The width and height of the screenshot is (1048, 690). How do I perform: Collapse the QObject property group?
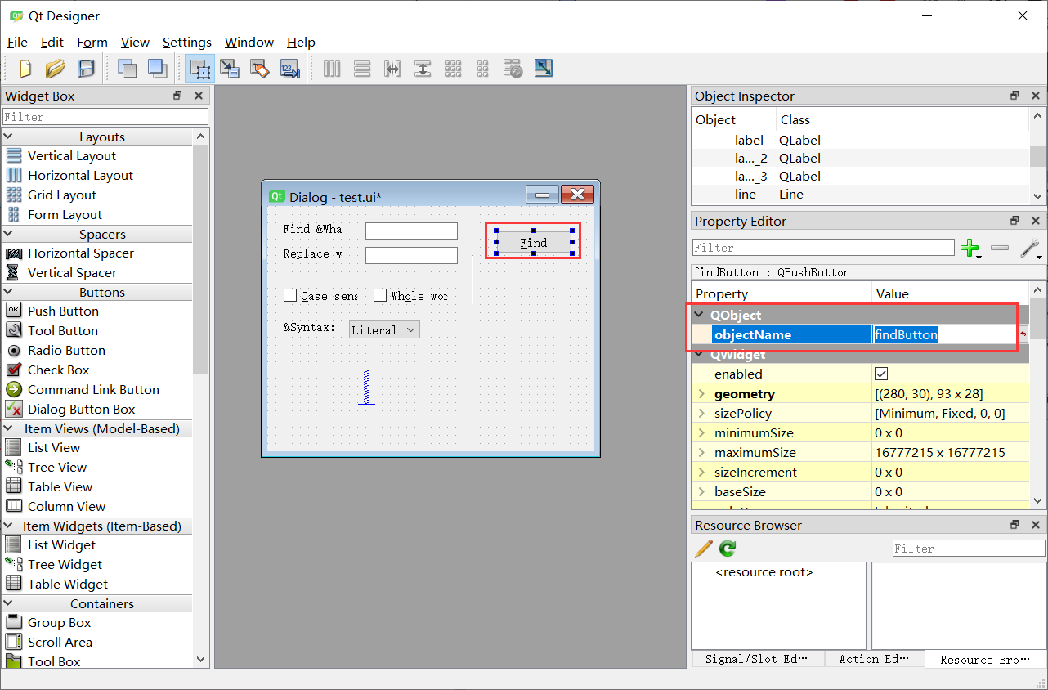(x=699, y=315)
